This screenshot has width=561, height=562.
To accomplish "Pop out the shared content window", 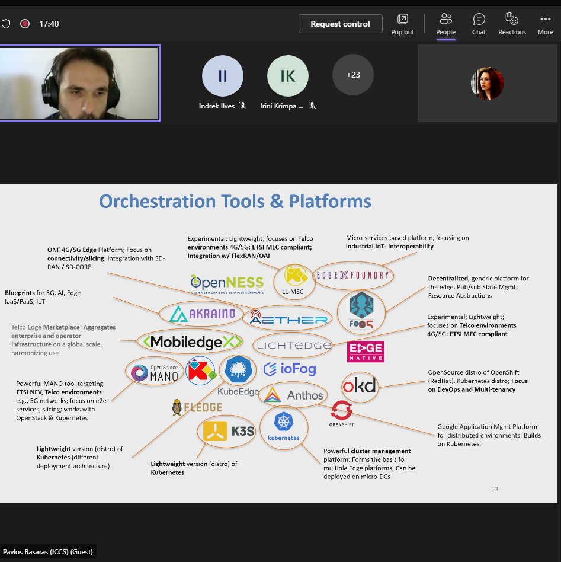I will click(402, 24).
